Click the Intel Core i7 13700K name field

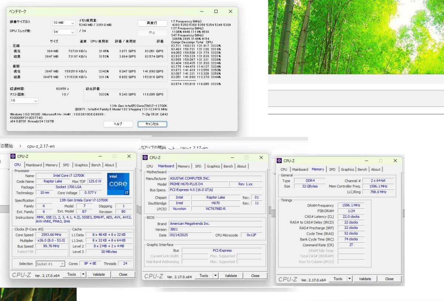(x=68, y=176)
